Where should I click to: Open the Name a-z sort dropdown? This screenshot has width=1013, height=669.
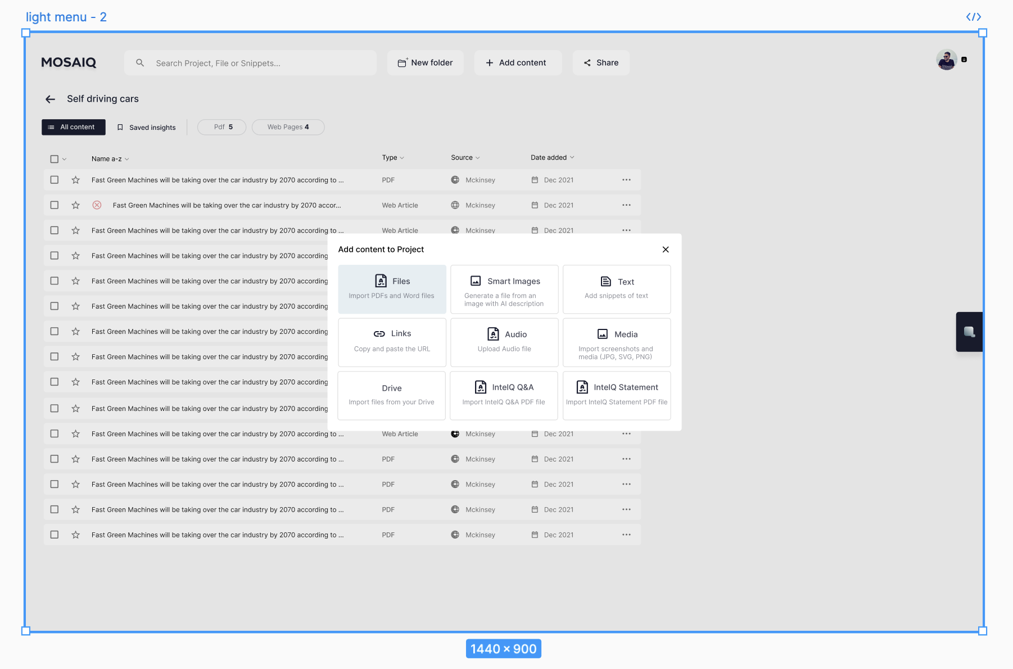pos(109,159)
